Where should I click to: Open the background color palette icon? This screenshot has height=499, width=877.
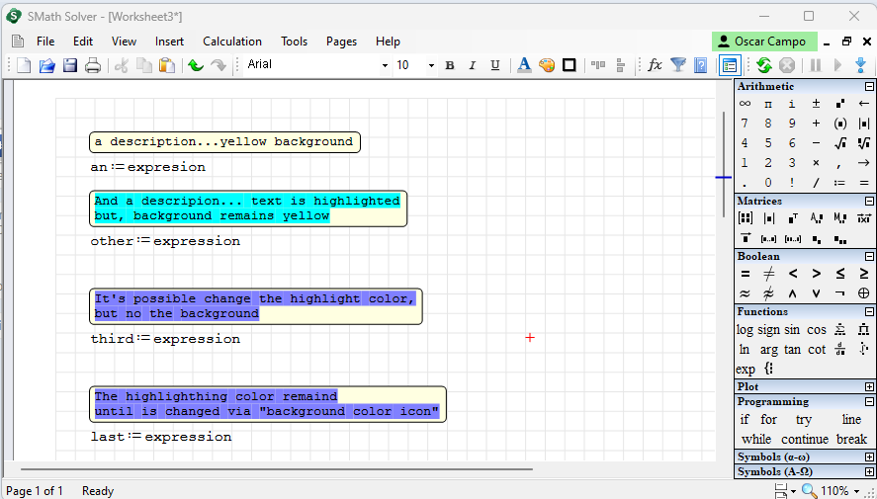[x=547, y=65]
